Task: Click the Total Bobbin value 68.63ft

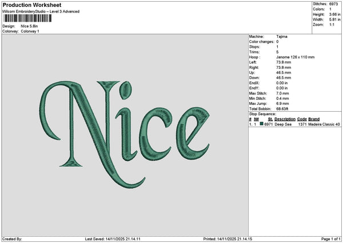Action: (x=282, y=109)
